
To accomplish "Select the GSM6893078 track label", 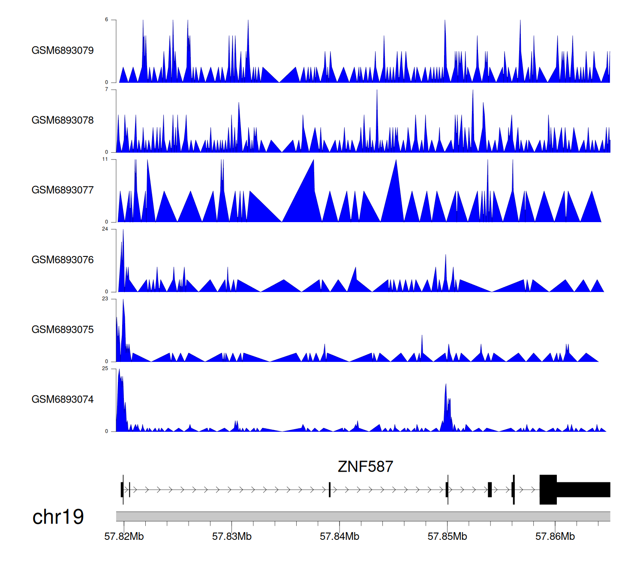I will [63, 120].
